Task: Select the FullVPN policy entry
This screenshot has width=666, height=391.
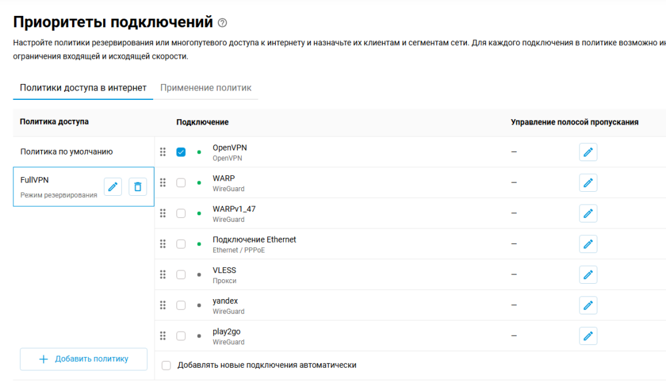Action: tap(83, 187)
